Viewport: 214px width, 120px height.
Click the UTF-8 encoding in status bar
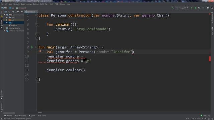(x=200, y=119)
